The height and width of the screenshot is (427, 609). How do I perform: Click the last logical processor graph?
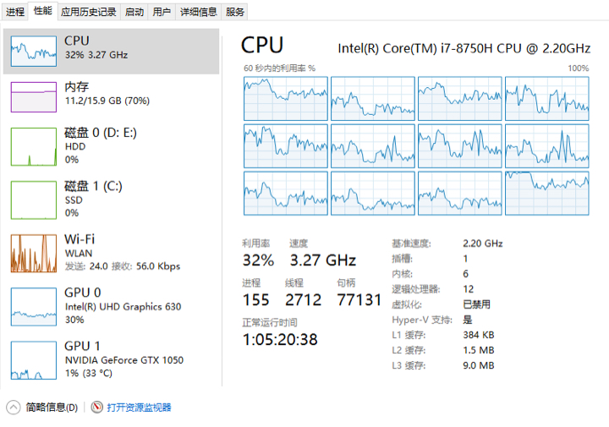(547, 194)
